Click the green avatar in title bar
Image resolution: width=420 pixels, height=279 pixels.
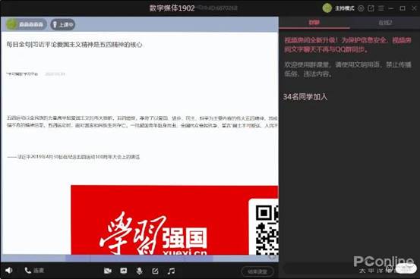click(327, 8)
